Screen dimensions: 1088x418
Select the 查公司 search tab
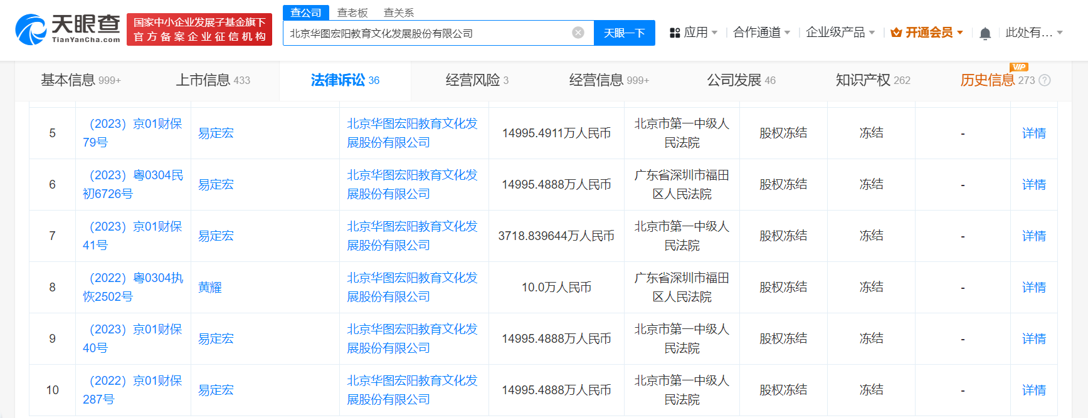pyautogui.click(x=306, y=13)
